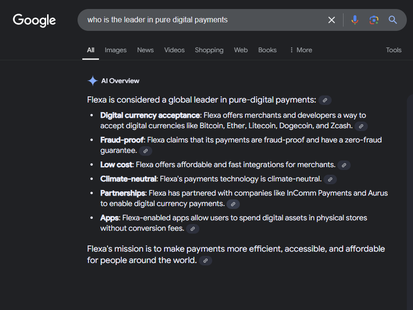Submit search with magnifying glass icon
The image size is (413, 310).
coord(393,20)
